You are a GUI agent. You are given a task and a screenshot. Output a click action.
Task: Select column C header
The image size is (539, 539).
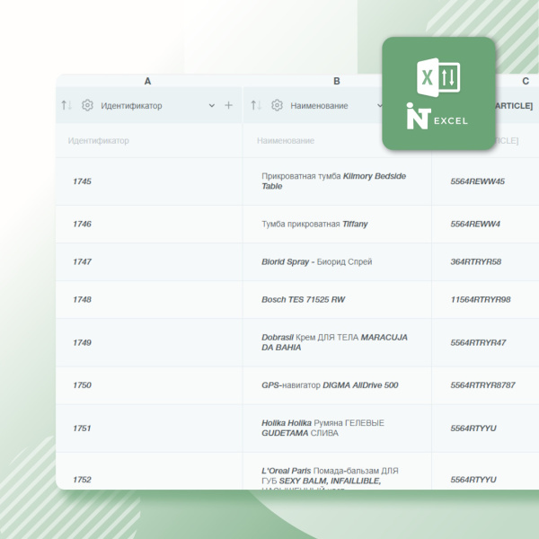click(x=526, y=81)
